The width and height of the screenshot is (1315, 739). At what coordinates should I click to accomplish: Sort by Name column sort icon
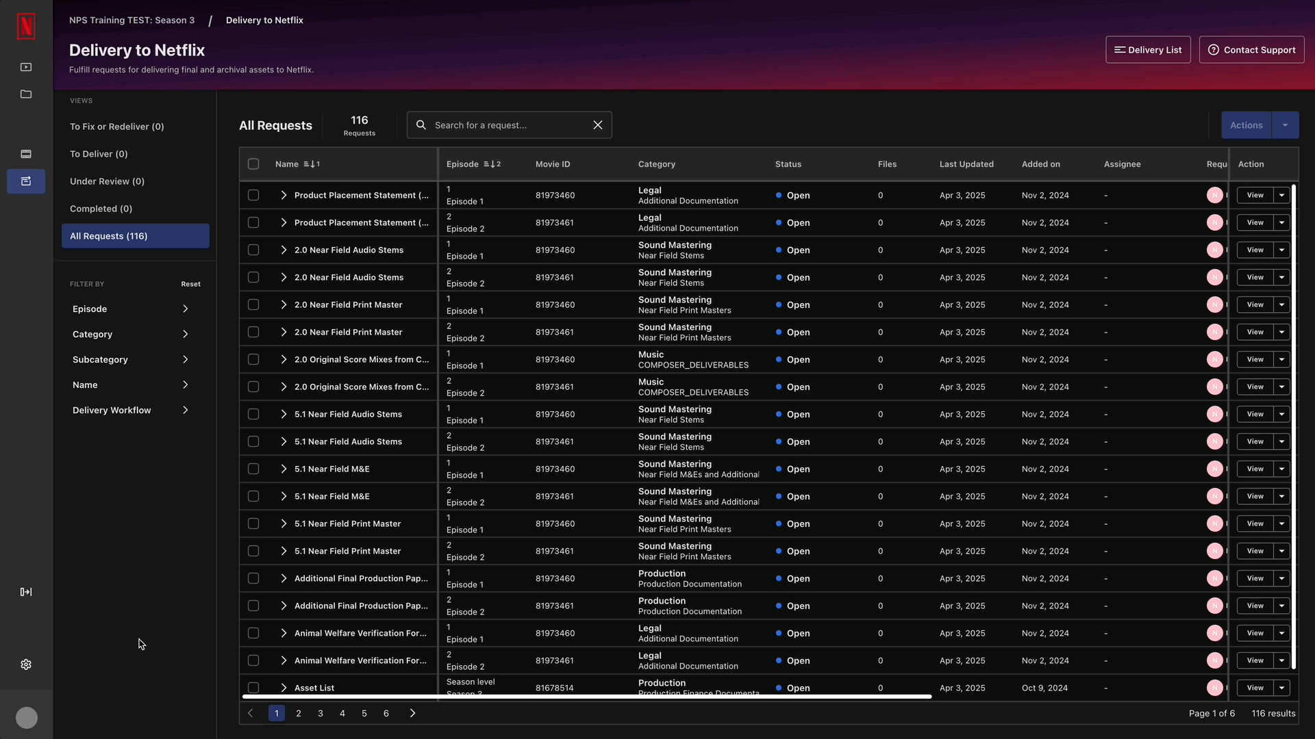[x=312, y=164]
